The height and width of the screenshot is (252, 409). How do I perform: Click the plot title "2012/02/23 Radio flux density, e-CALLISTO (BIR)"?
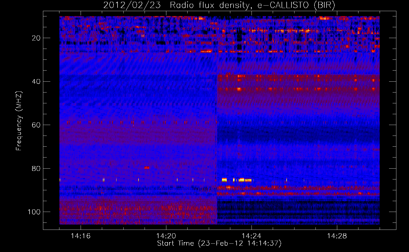click(x=219, y=5)
